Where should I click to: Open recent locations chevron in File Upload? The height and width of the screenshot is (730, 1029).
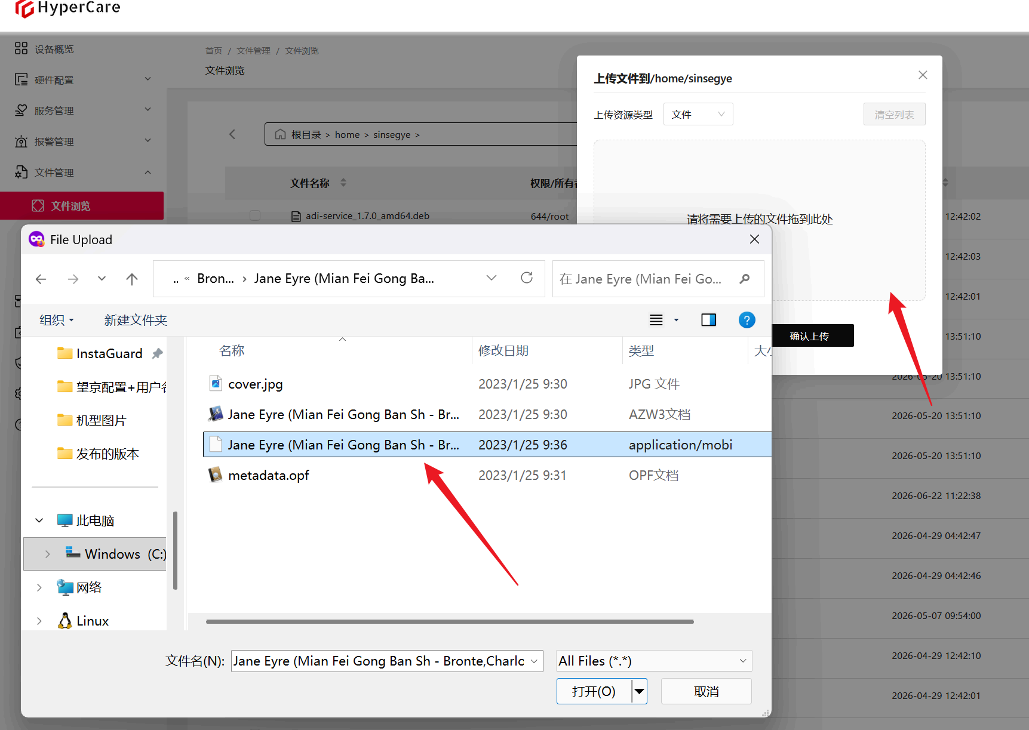(x=102, y=279)
